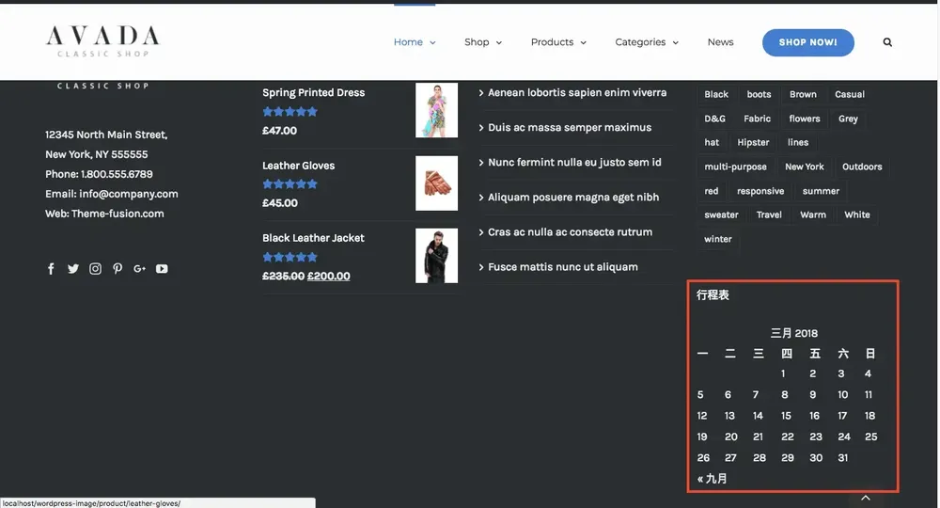Select the White tag
940x508 pixels.
856,214
